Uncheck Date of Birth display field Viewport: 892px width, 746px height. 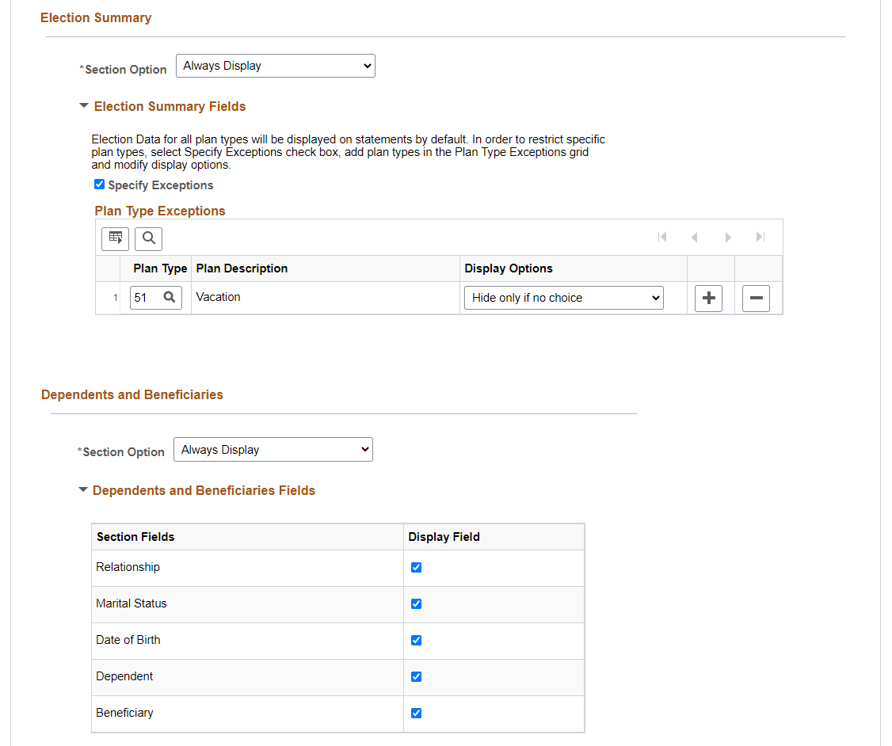(416, 640)
